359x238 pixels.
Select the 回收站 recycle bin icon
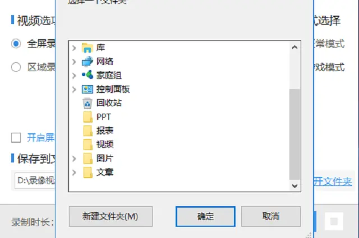tap(88, 103)
